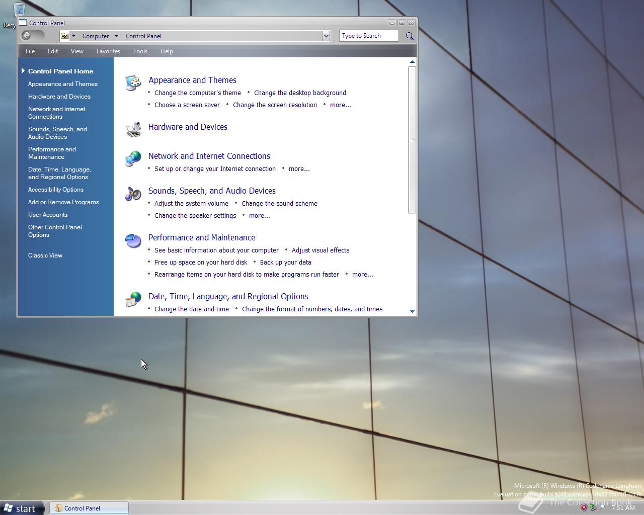This screenshot has width=644, height=515.
Task: Click Set up or change your Internet connection
Action: pyautogui.click(x=215, y=169)
